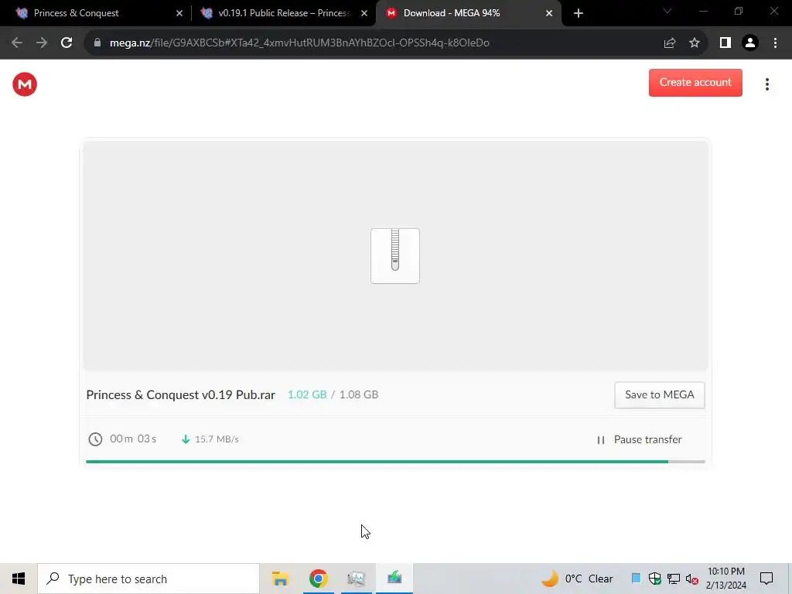792x594 pixels.
Task: Bookmark this page with star
Action: [x=695, y=43]
